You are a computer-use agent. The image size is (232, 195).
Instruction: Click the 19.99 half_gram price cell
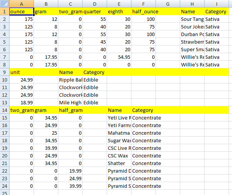point(70,171)
